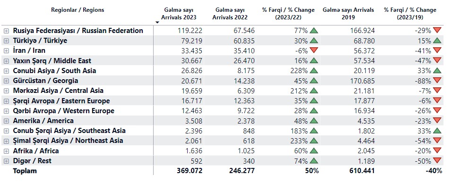This screenshot has height=183, width=449.
Task: Sort by Arrivals 2019 column header
Action: [348, 14]
